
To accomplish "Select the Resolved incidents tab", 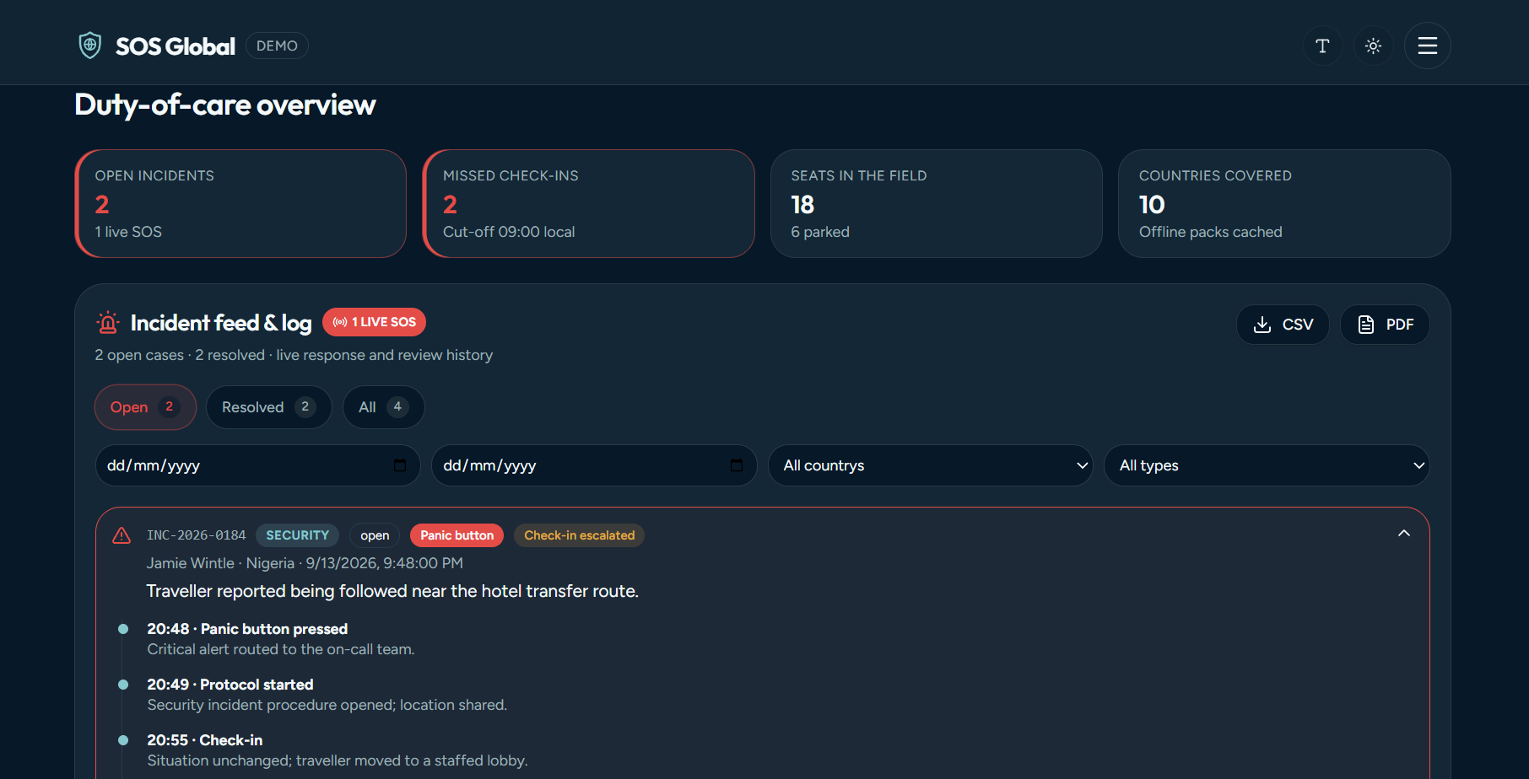I will pyautogui.click(x=268, y=407).
